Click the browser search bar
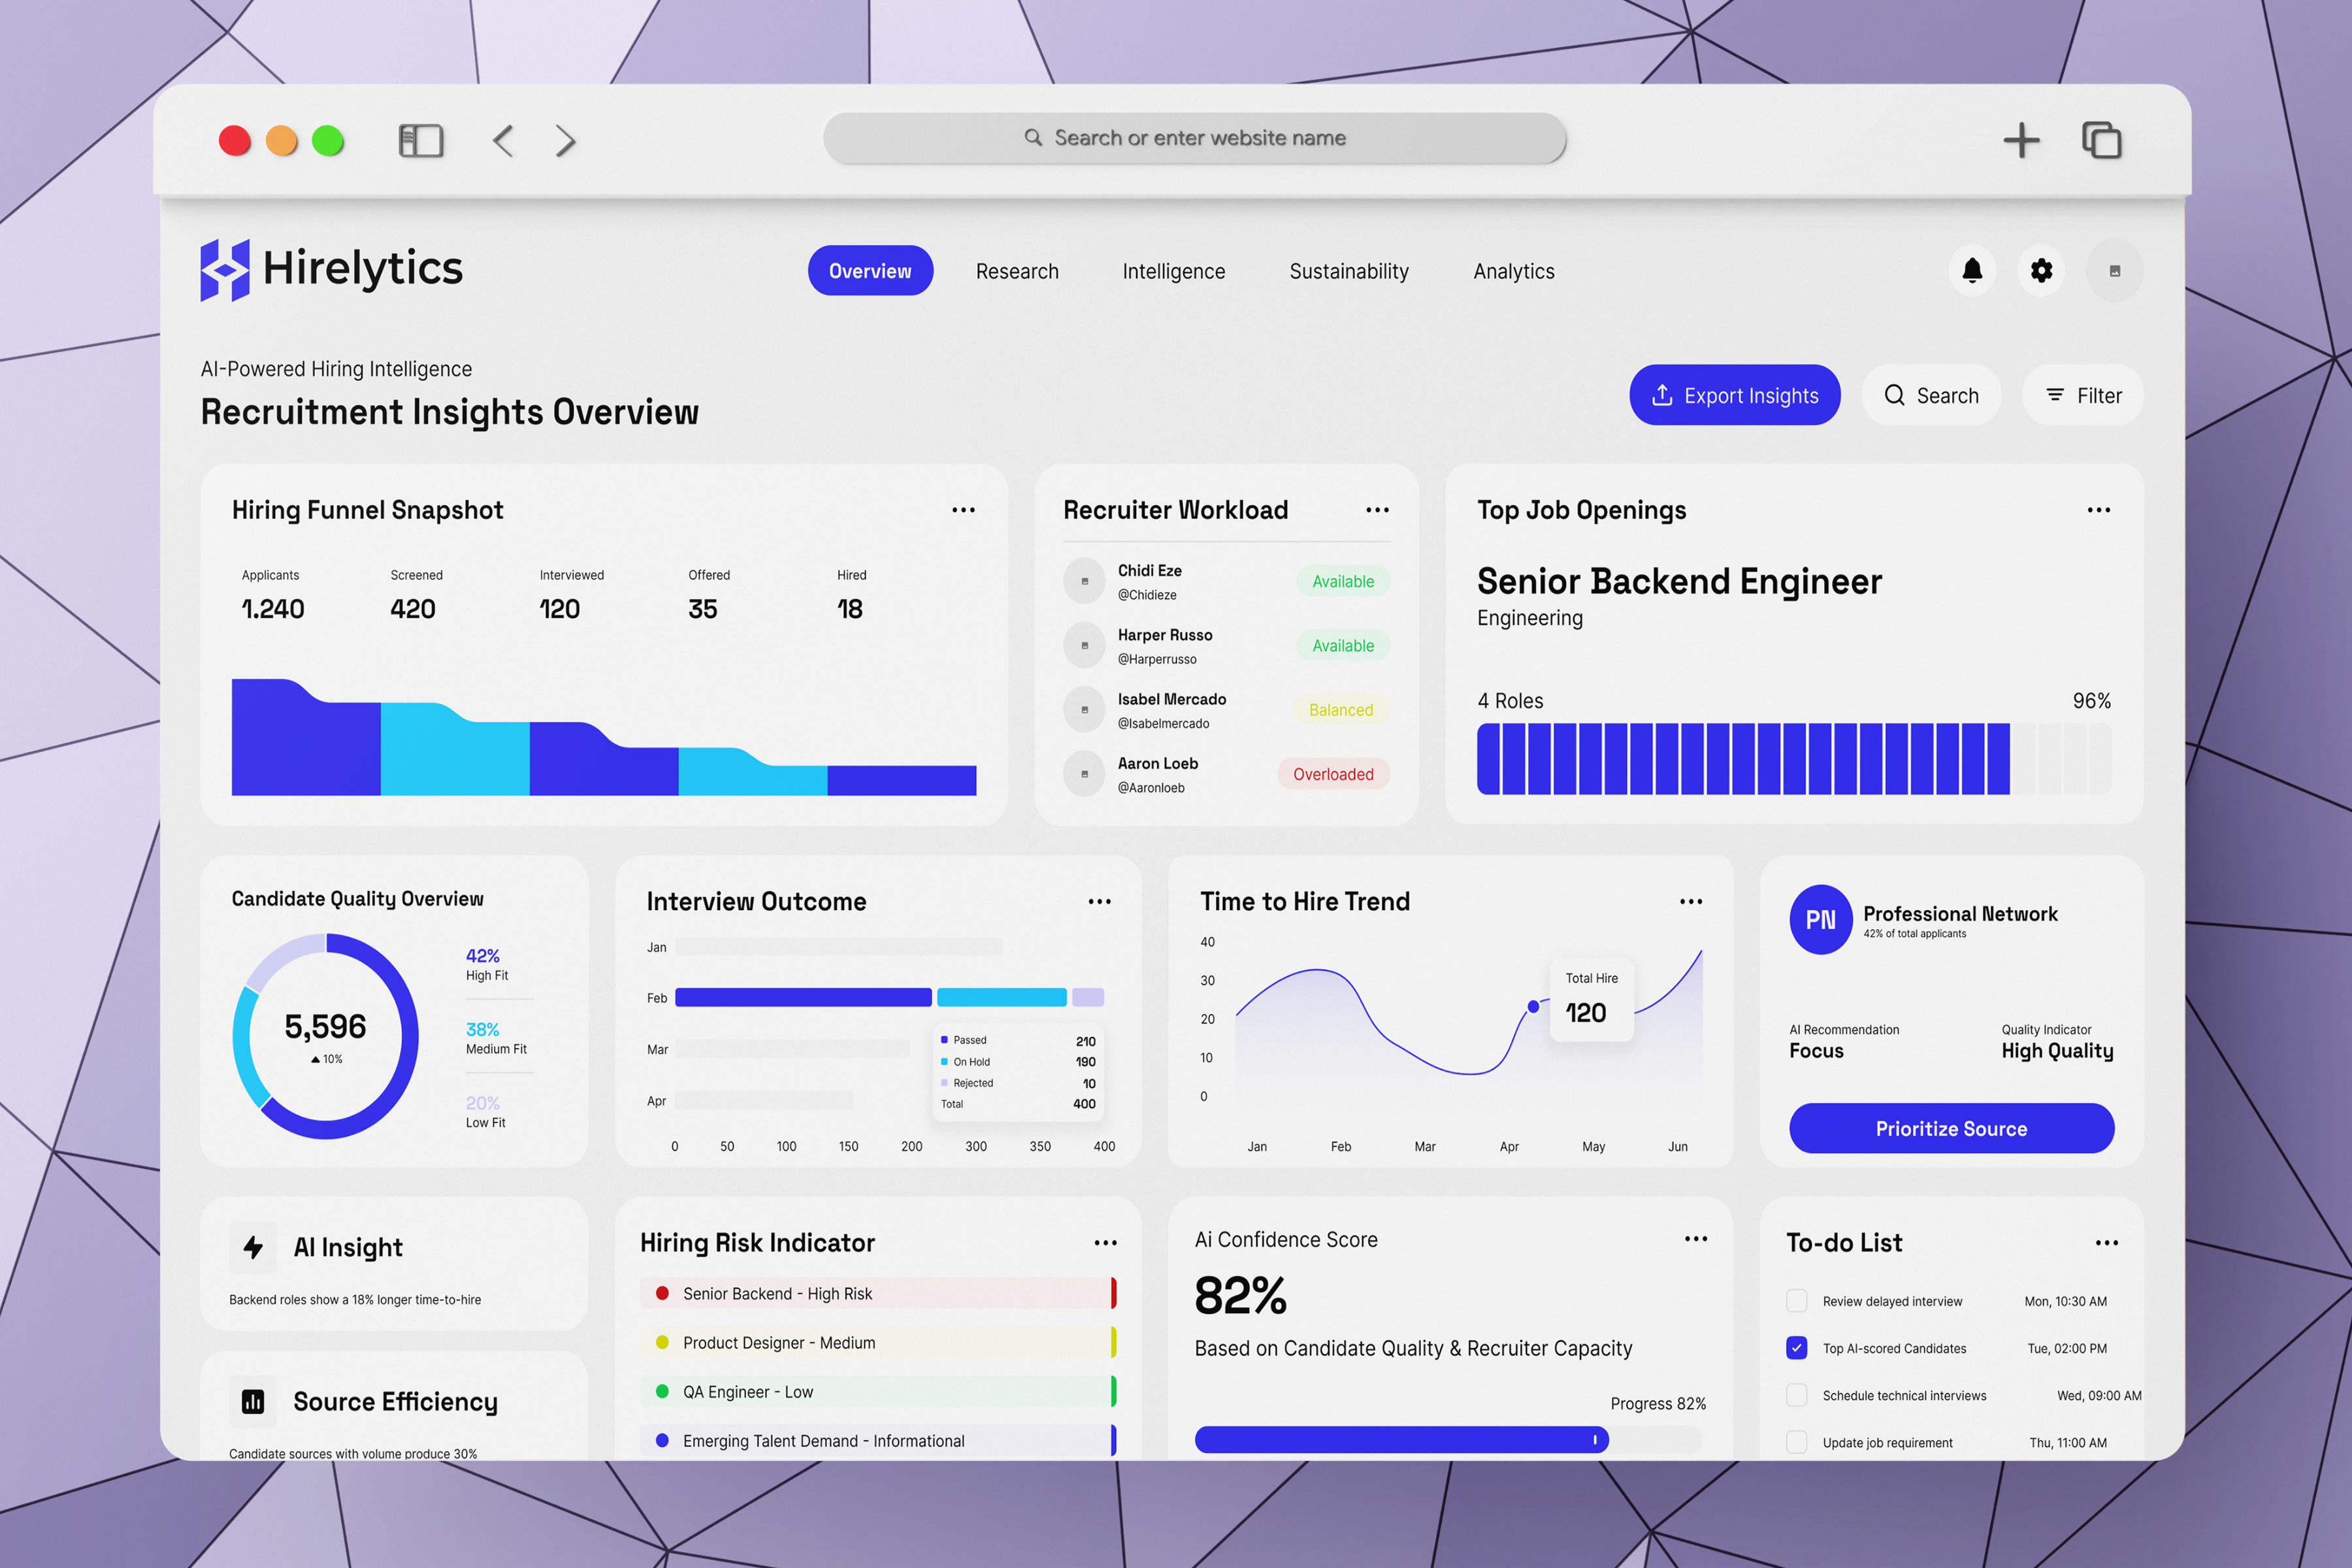Screen dimensions: 2352x1568 (1196, 138)
